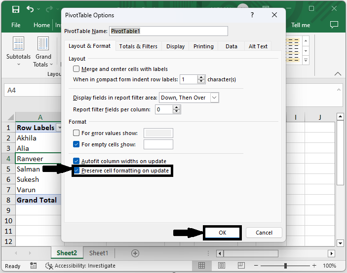Click the Save icon in Excel title bar

click(16, 9)
